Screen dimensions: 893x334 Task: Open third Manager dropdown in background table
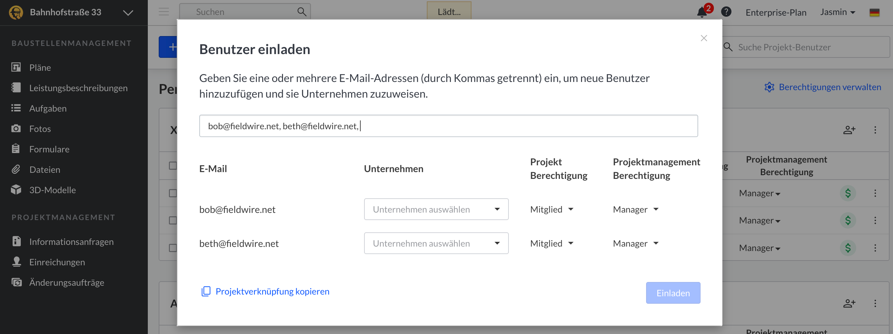click(759, 248)
